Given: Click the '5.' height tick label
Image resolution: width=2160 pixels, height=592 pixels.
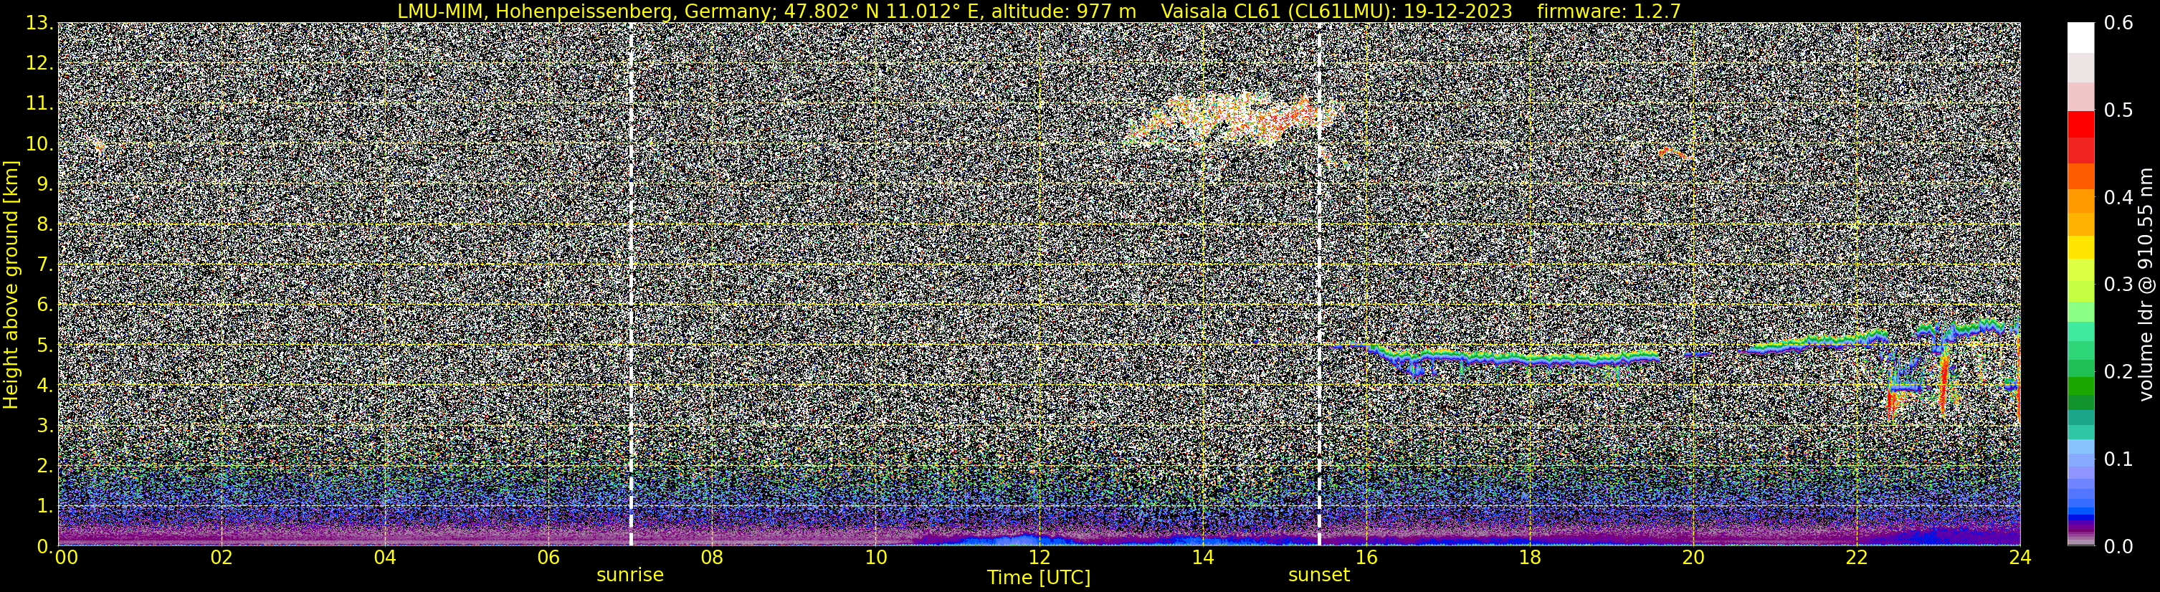Looking at the screenshot, I should coord(45,345).
